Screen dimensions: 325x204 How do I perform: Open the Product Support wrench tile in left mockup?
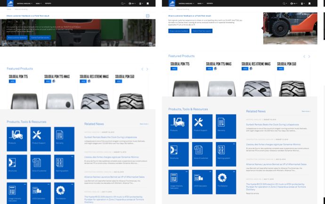coord(41,139)
